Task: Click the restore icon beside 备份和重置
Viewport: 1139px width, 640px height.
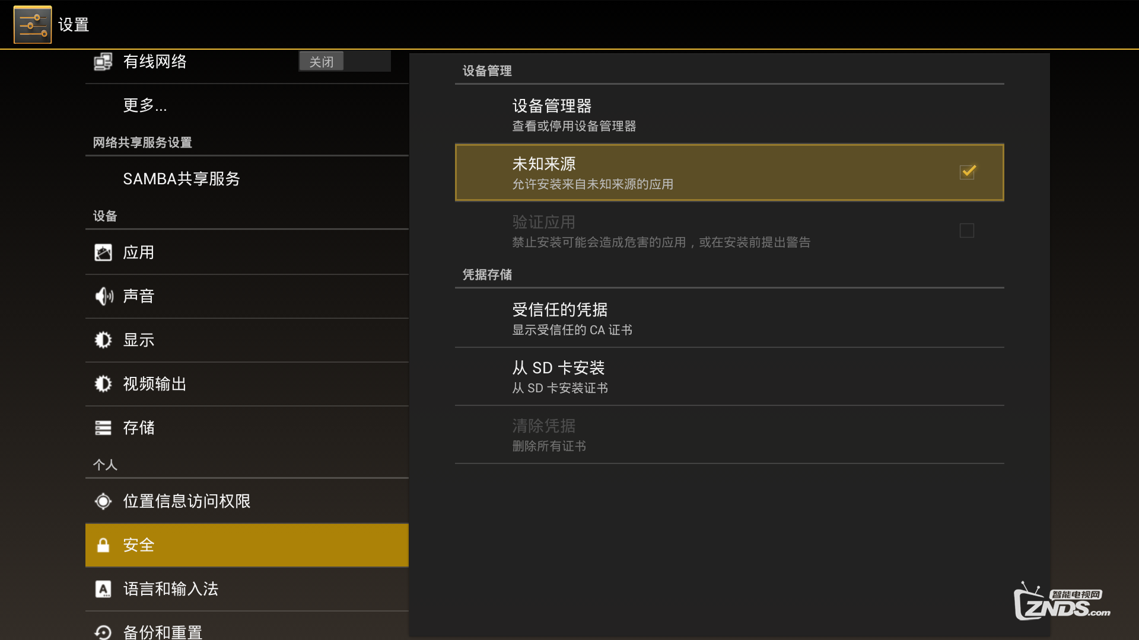Action: [103, 632]
